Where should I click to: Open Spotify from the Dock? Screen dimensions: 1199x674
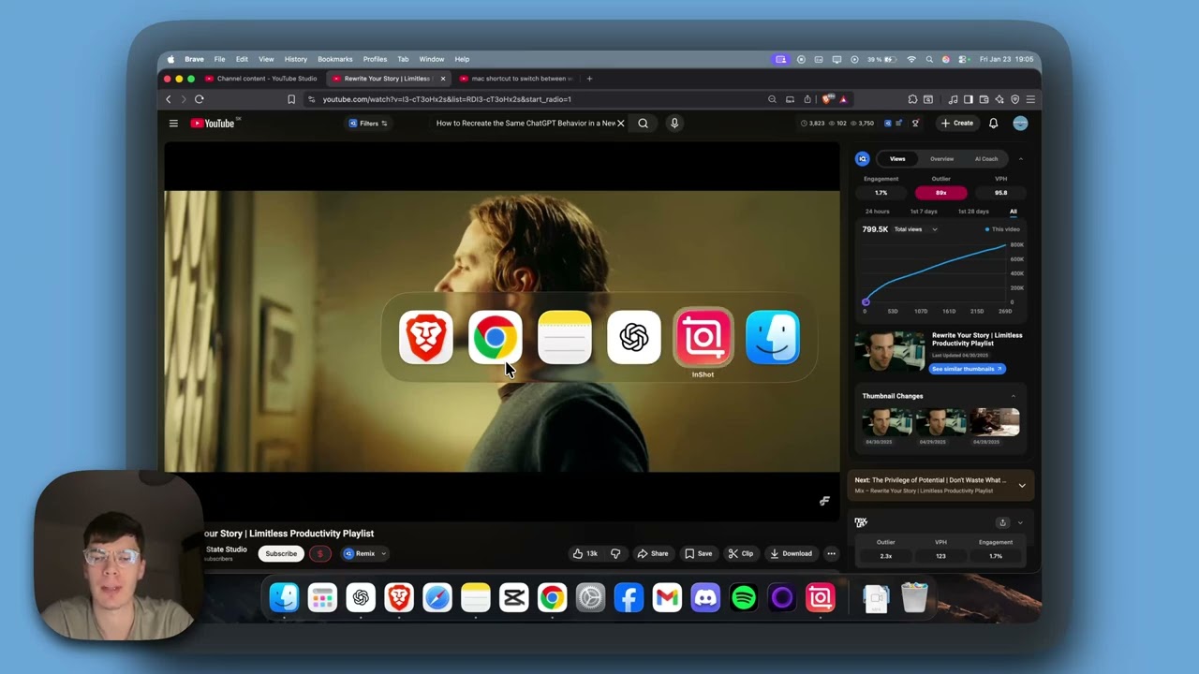(744, 597)
